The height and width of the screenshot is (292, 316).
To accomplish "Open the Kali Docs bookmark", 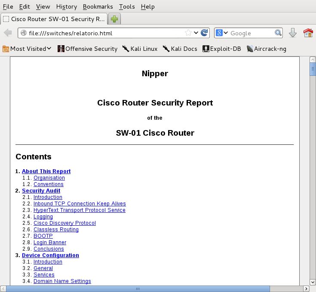I will click(180, 49).
